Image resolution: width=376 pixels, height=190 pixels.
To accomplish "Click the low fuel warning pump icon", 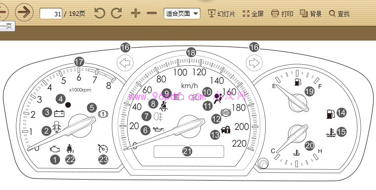I will (x=331, y=114).
